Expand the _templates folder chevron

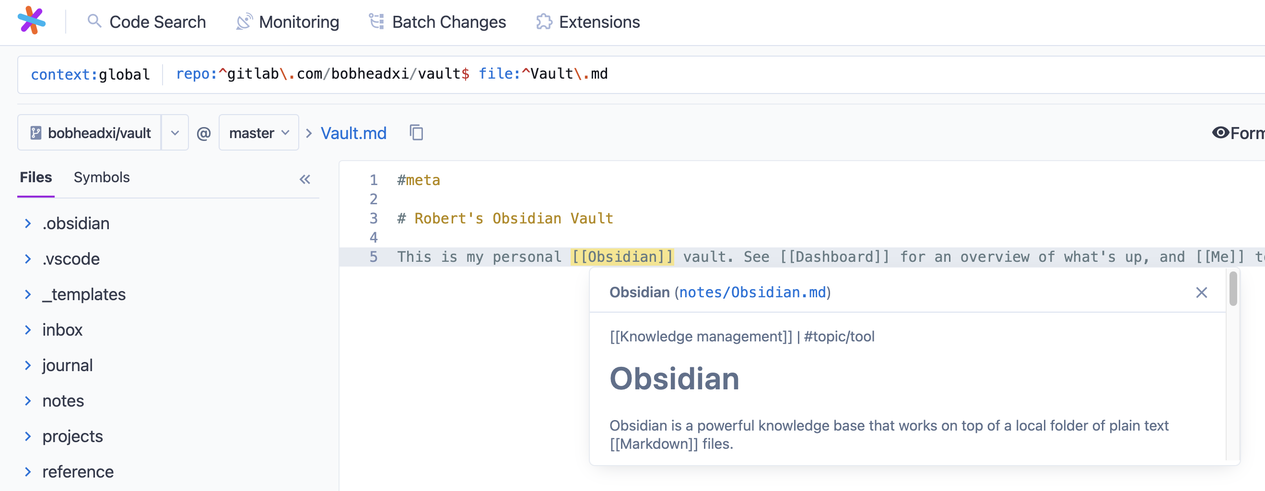(x=28, y=294)
